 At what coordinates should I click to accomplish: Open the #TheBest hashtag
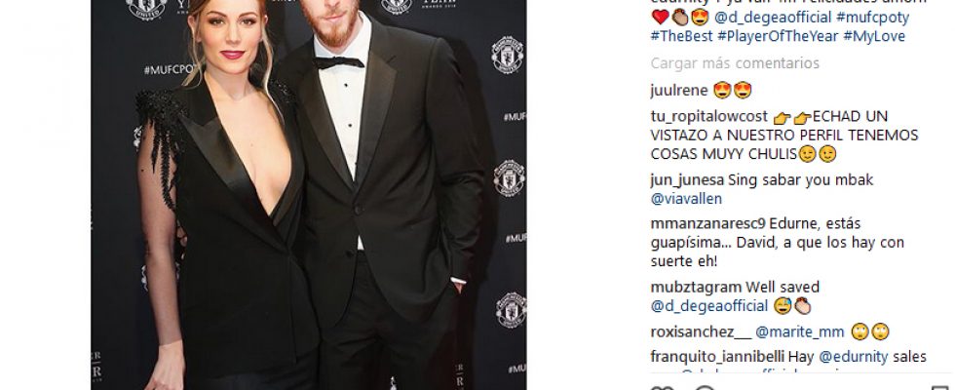pyautogui.click(x=681, y=36)
